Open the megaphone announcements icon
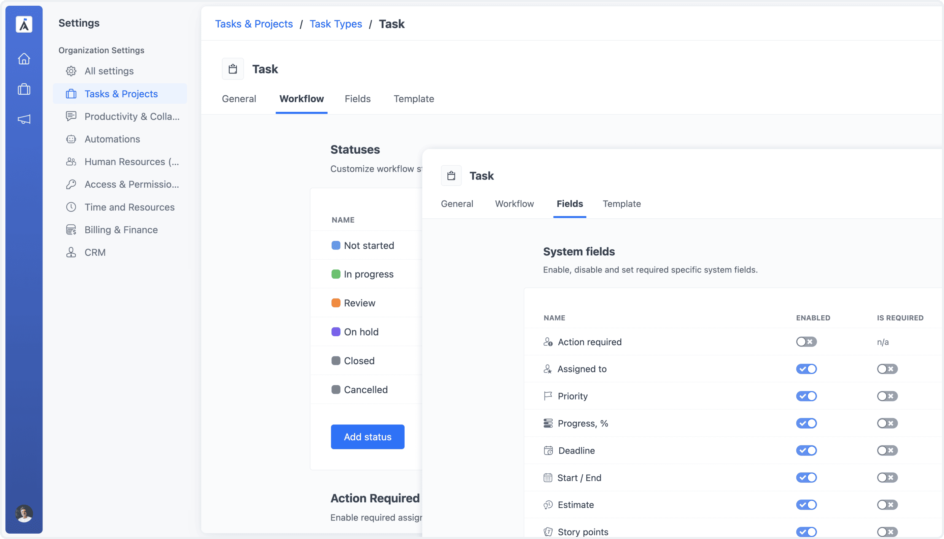This screenshot has height=539, width=944. pyautogui.click(x=24, y=119)
